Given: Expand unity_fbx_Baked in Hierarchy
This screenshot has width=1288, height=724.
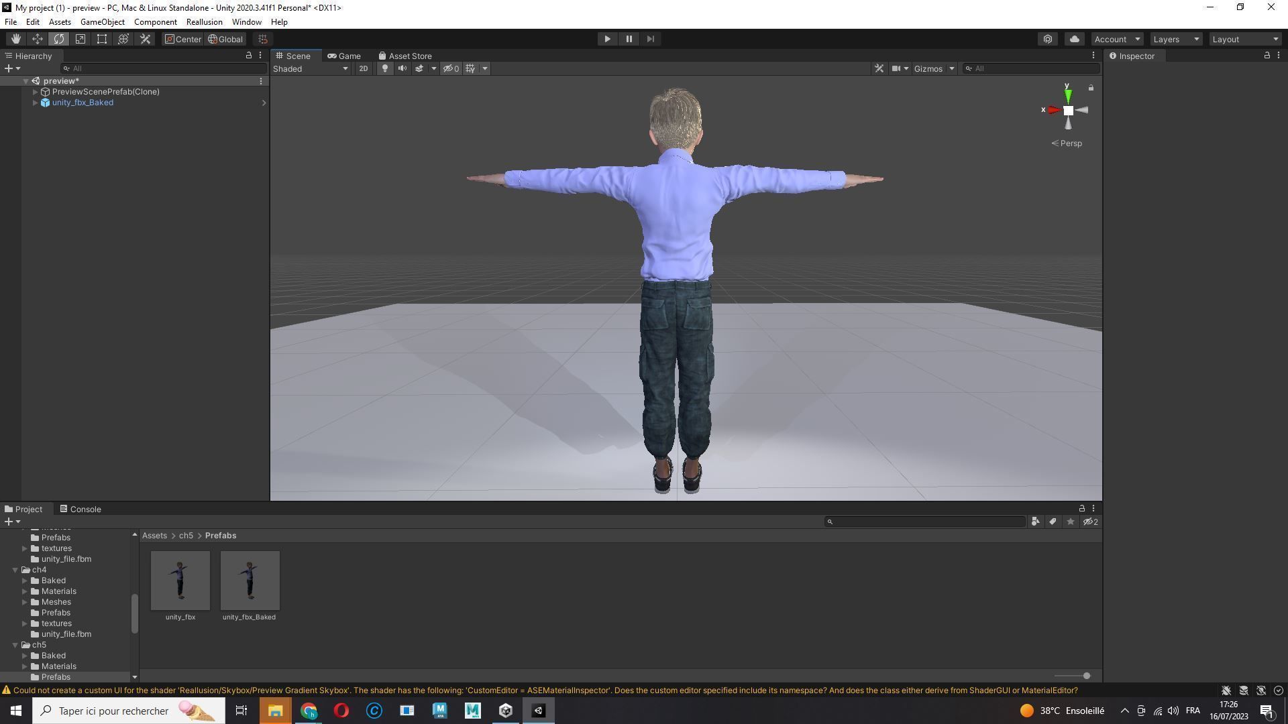Looking at the screenshot, I should (x=35, y=103).
